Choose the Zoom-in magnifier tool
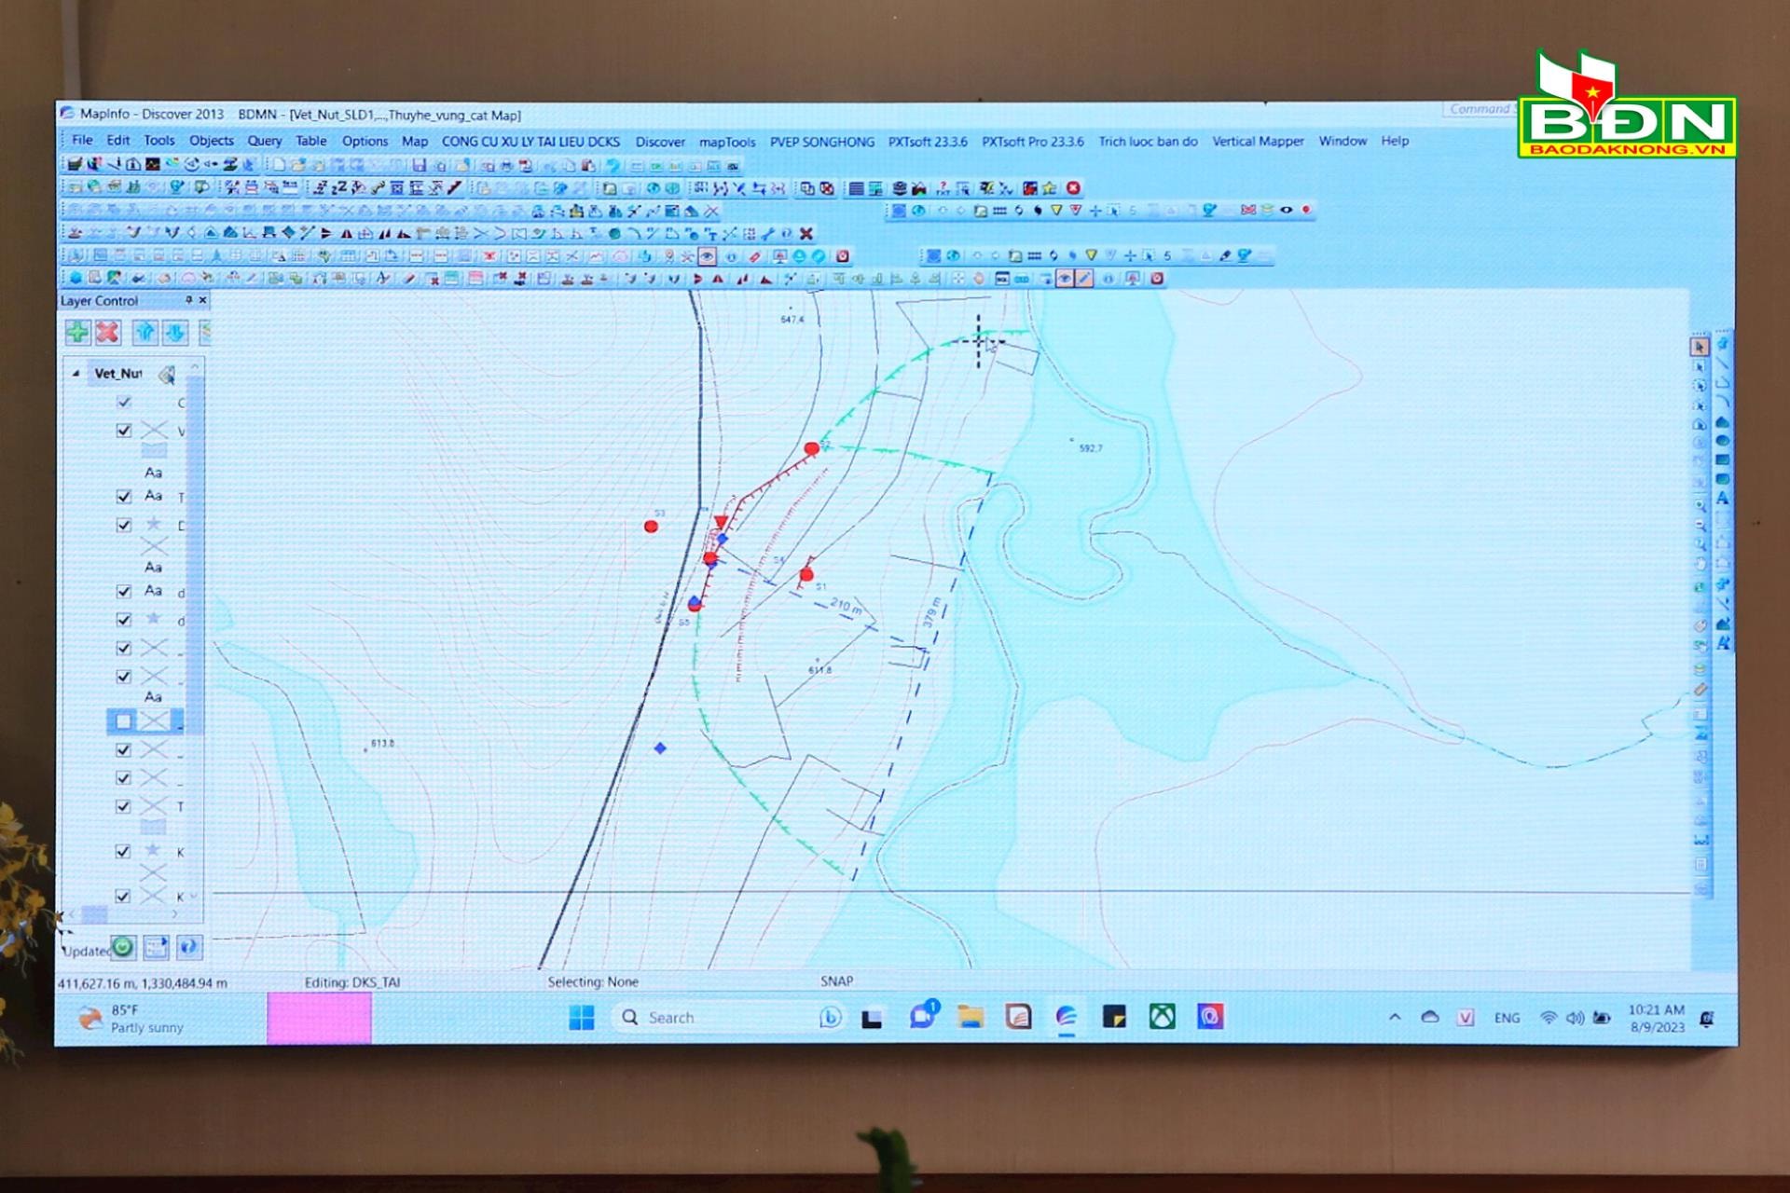Viewport: 1790px width, 1193px height. tap(1700, 505)
